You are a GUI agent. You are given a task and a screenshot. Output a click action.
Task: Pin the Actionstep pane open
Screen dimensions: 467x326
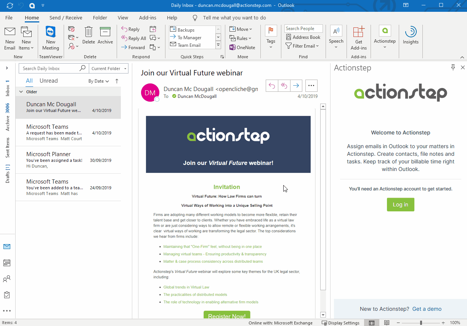[x=453, y=67]
